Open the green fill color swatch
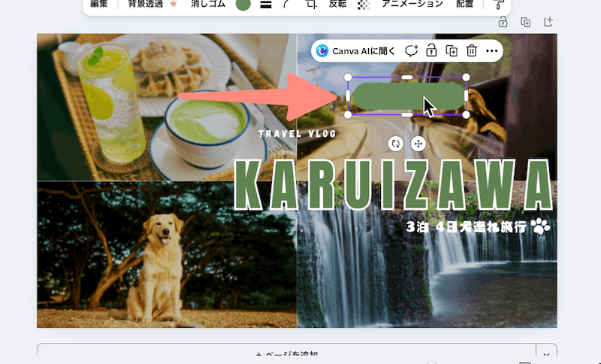 click(x=243, y=5)
